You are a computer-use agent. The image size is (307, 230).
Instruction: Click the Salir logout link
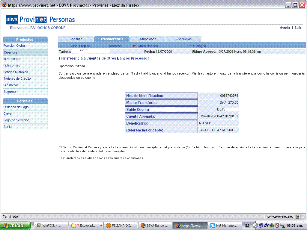pyautogui.click(x=298, y=28)
